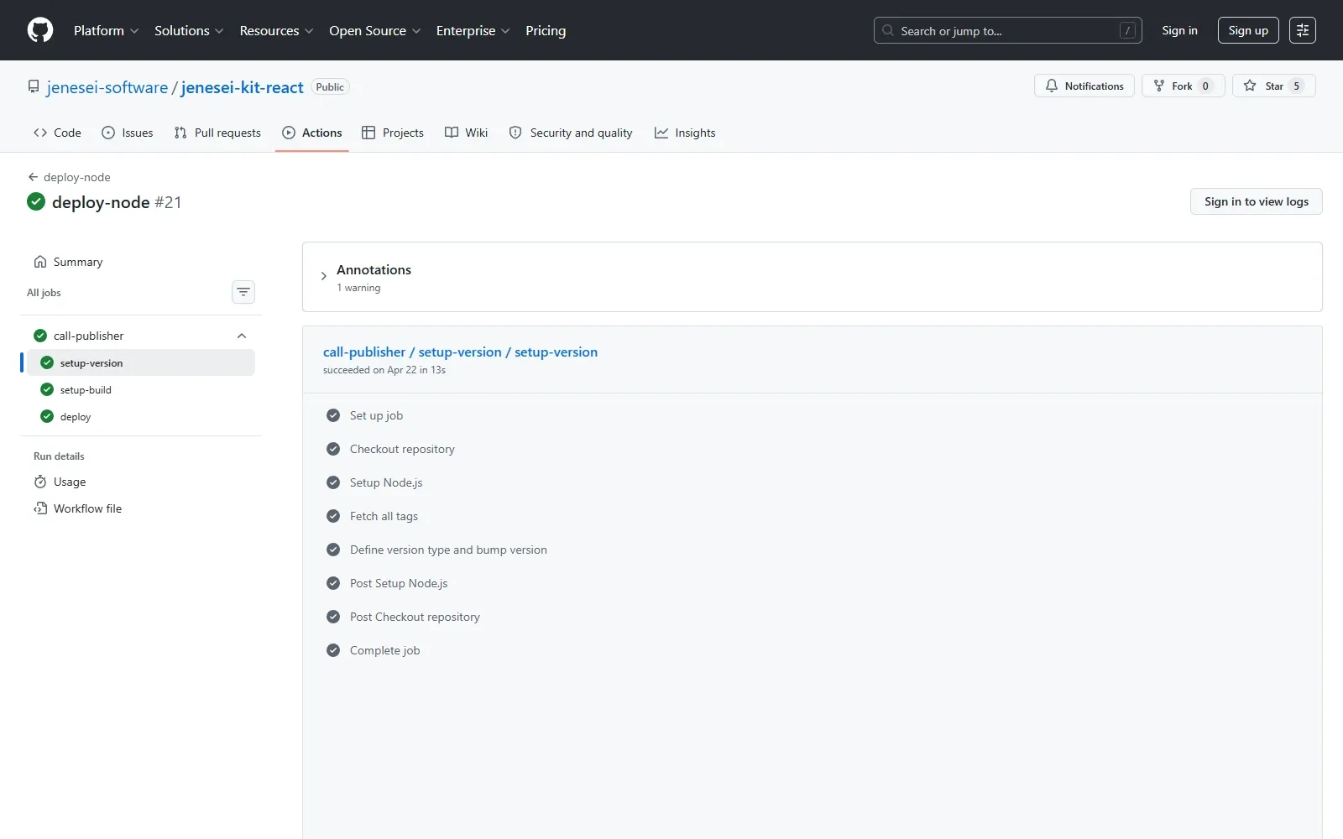
Task: Click the Annotations heading
Action: [x=374, y=269]
